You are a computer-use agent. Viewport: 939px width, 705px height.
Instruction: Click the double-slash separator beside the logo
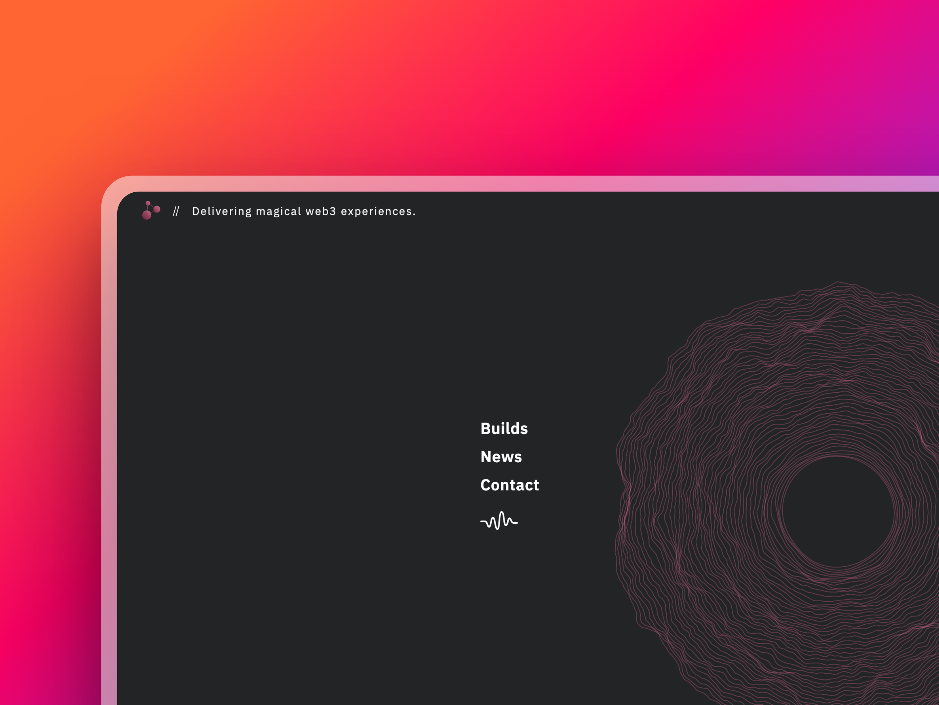(176, 211)
